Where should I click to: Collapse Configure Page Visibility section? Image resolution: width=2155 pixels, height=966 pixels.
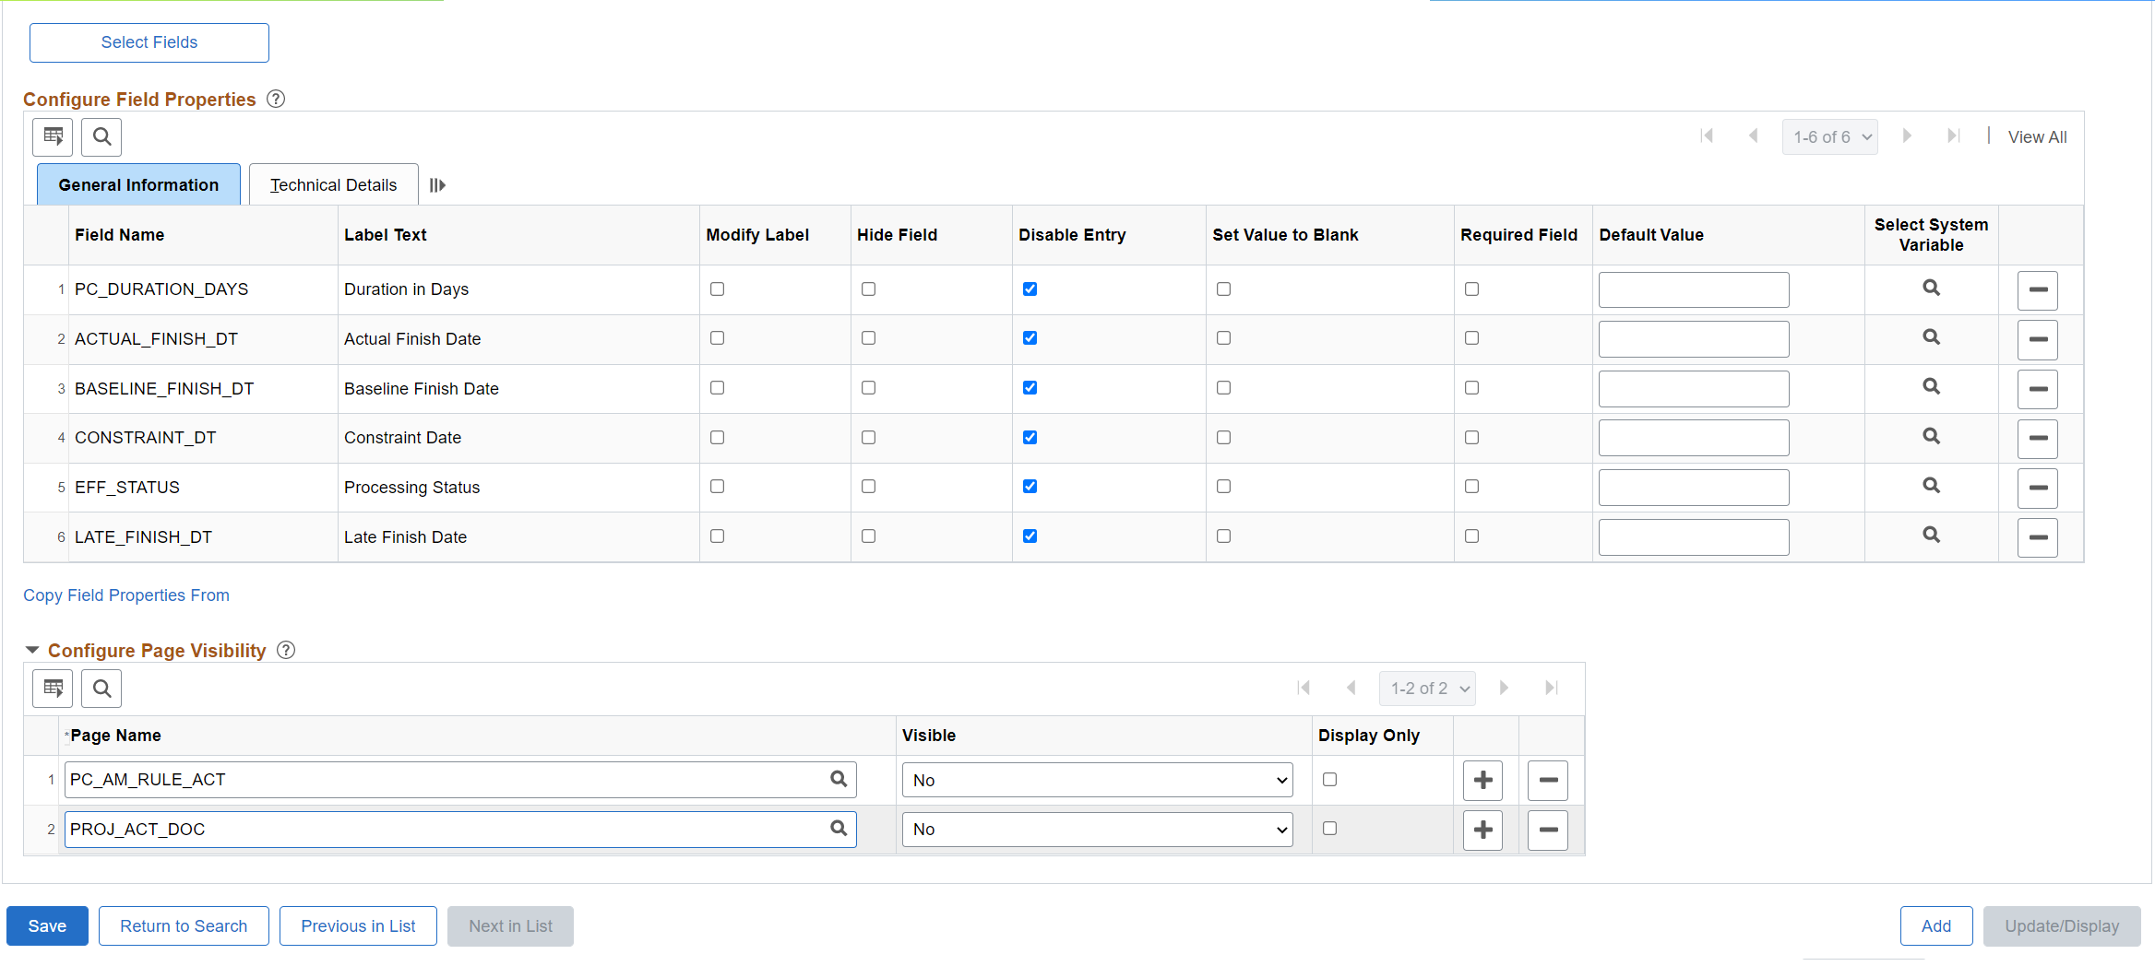(x=32, y=650)
